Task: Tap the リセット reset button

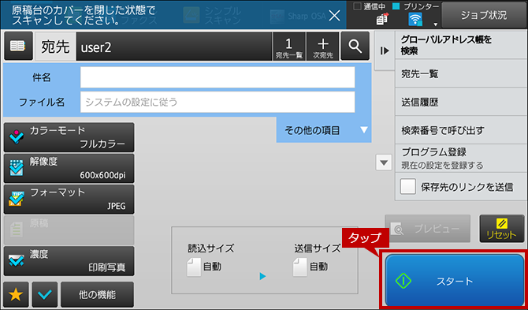Action: tap(502, 229)
